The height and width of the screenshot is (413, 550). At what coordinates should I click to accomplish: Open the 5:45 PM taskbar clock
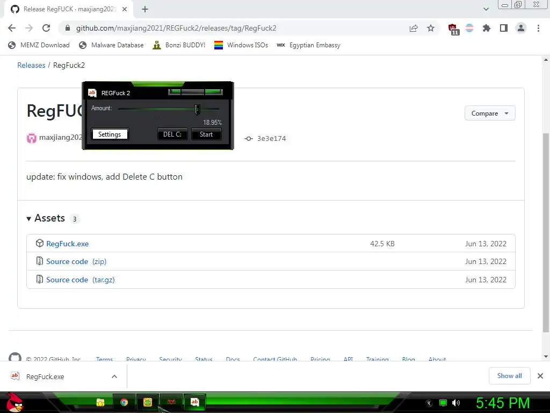503,403
